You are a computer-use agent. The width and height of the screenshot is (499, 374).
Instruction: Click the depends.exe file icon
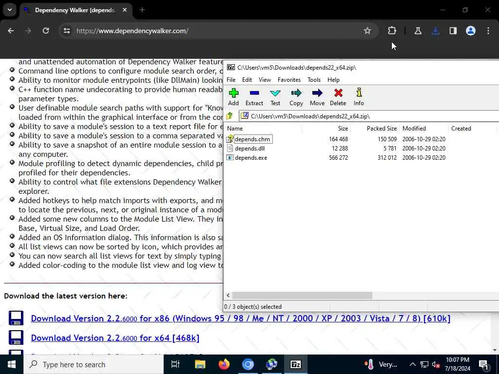[230, 158]
